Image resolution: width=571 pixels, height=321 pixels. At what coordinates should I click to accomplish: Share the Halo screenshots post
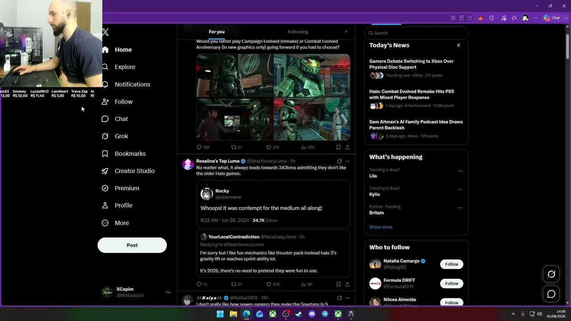click(x=348, y=147)
